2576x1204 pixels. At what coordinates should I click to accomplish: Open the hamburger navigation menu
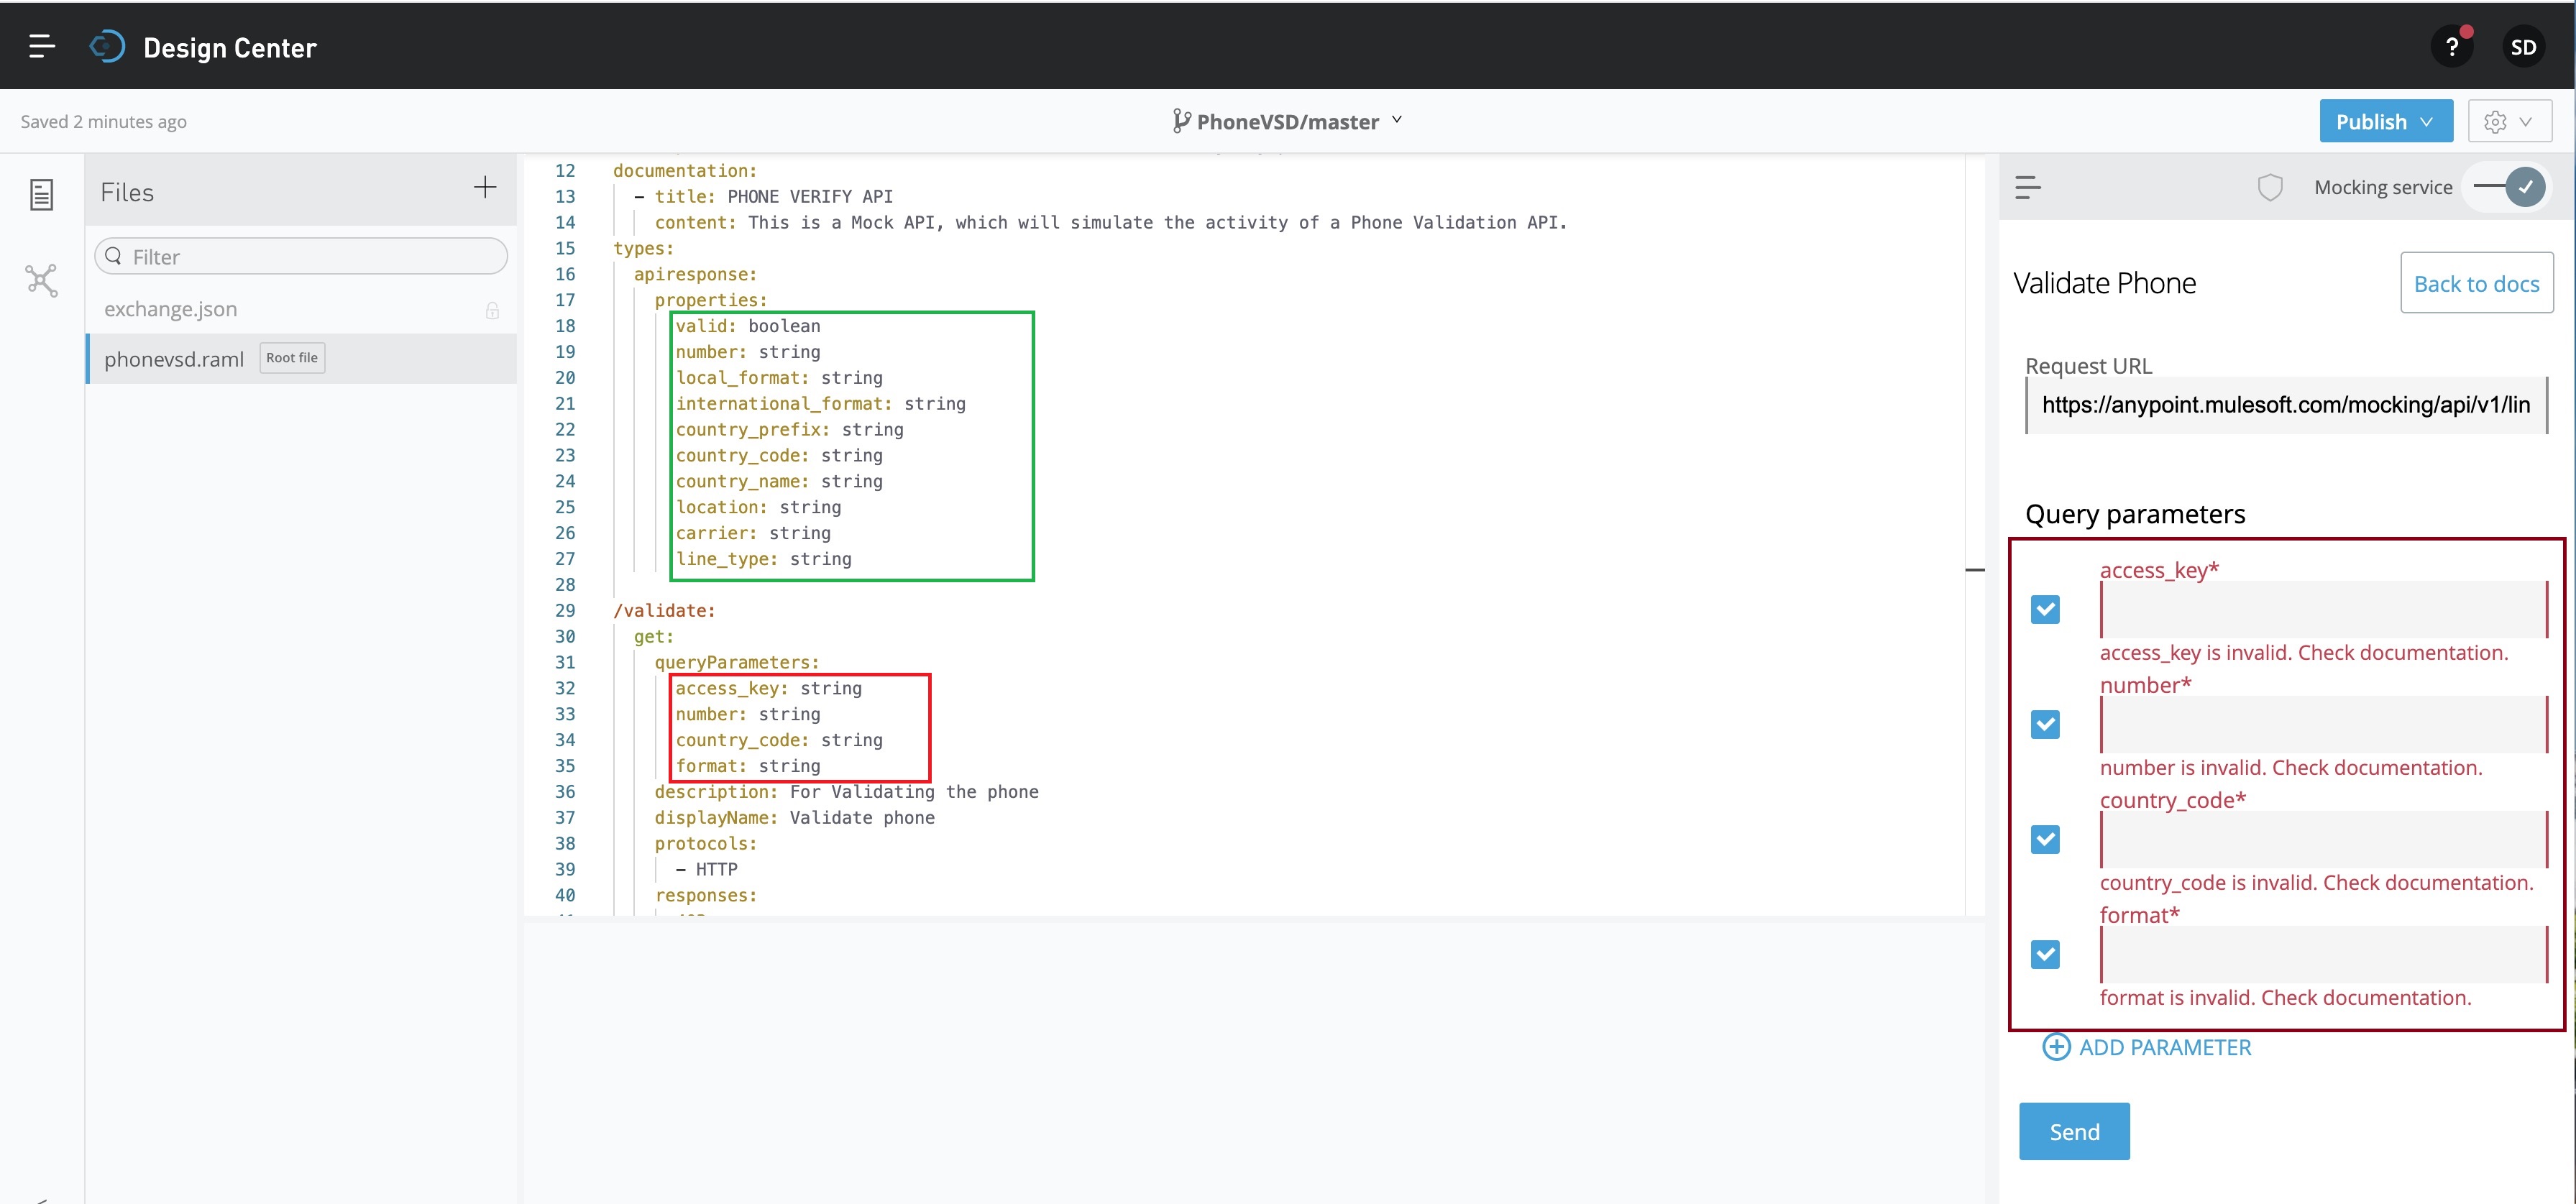pos(42,45)
